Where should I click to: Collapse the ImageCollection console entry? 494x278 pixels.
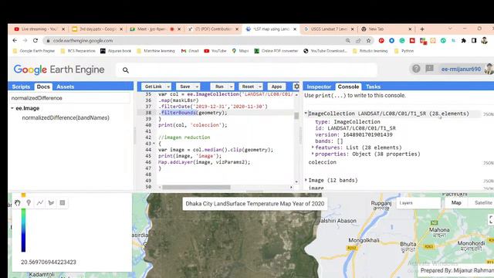pyautogui.click(x=306, y=114)
